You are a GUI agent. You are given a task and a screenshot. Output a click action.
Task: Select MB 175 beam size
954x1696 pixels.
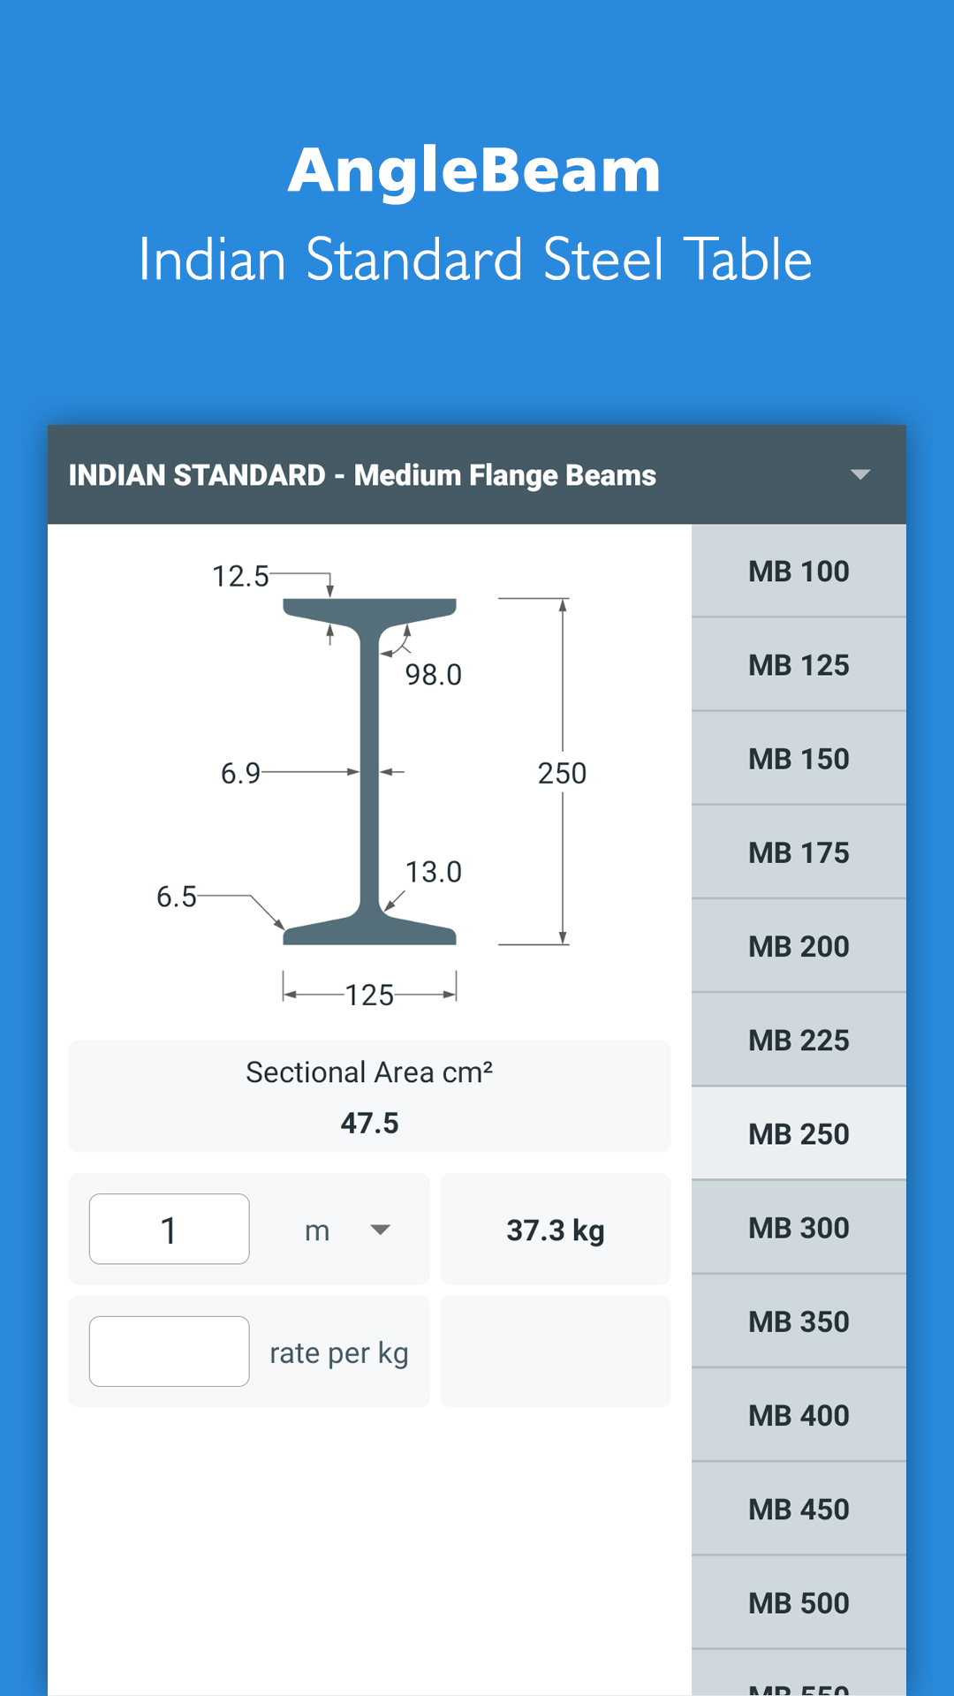pos(798,852)
